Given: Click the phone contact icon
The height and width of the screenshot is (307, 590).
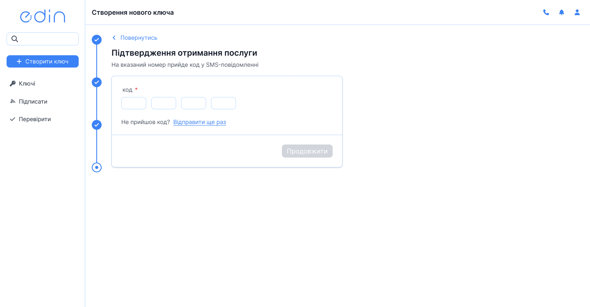Looking at the screenshot, I should [x=546, y=12].
